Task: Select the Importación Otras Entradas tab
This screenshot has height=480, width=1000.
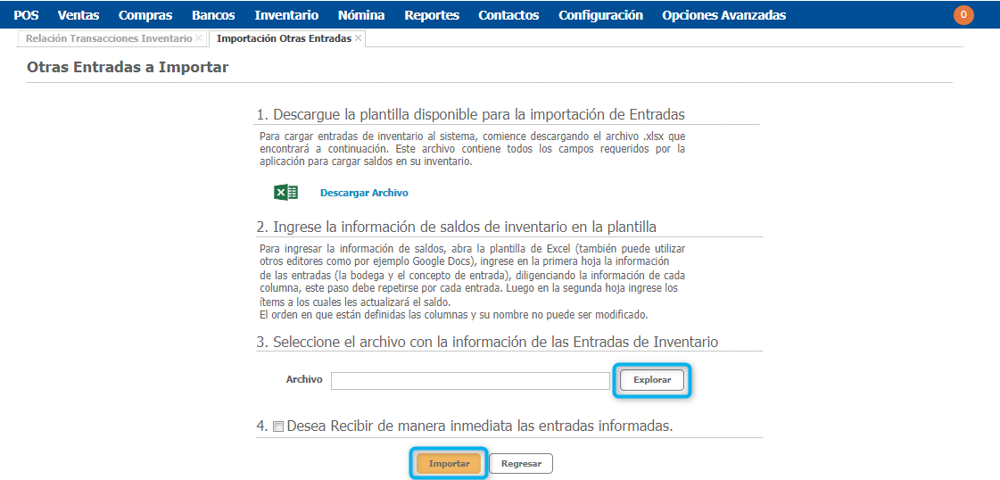Action: 284,39
